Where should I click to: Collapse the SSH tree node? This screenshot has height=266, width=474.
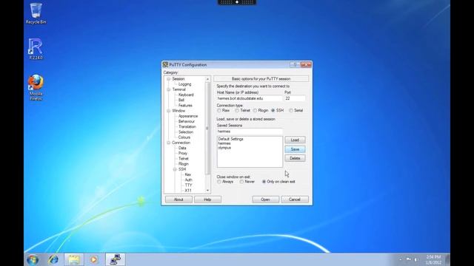[x=175, y=169]
